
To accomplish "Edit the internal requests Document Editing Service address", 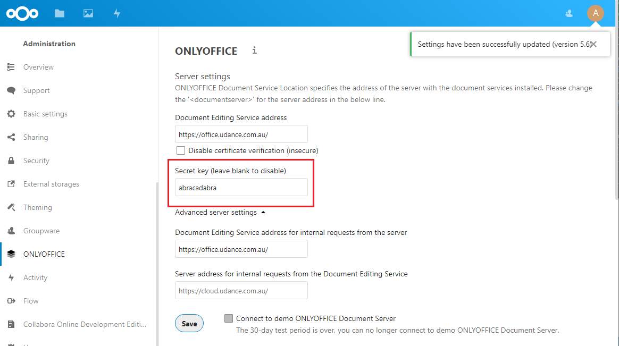I will point(241,249).
